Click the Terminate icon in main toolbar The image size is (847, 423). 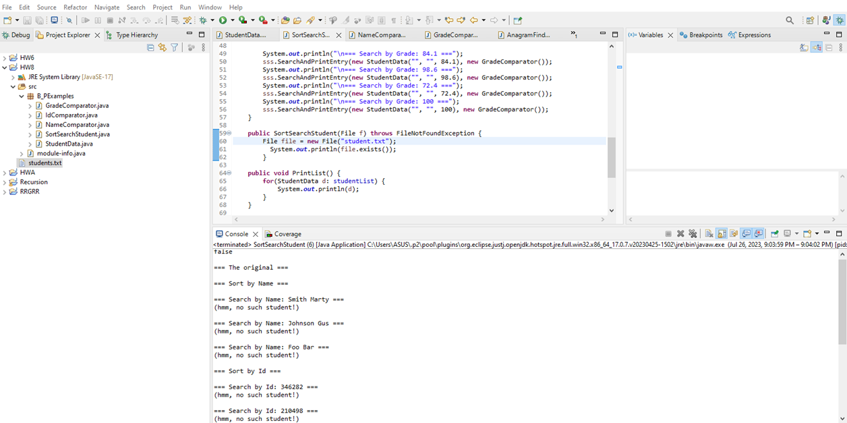pyautogui.click(x=110, y=20)
